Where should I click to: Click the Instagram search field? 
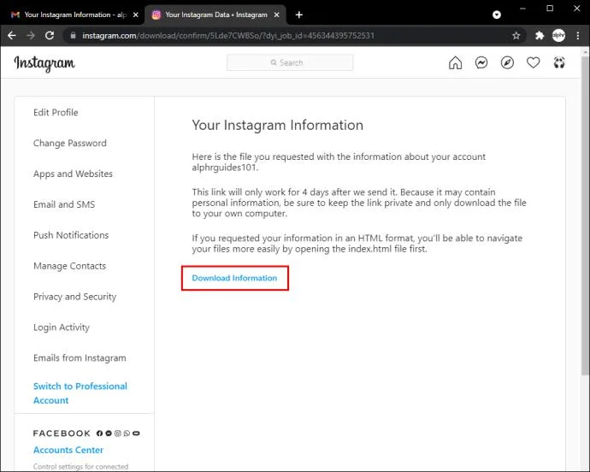(290, 62)
